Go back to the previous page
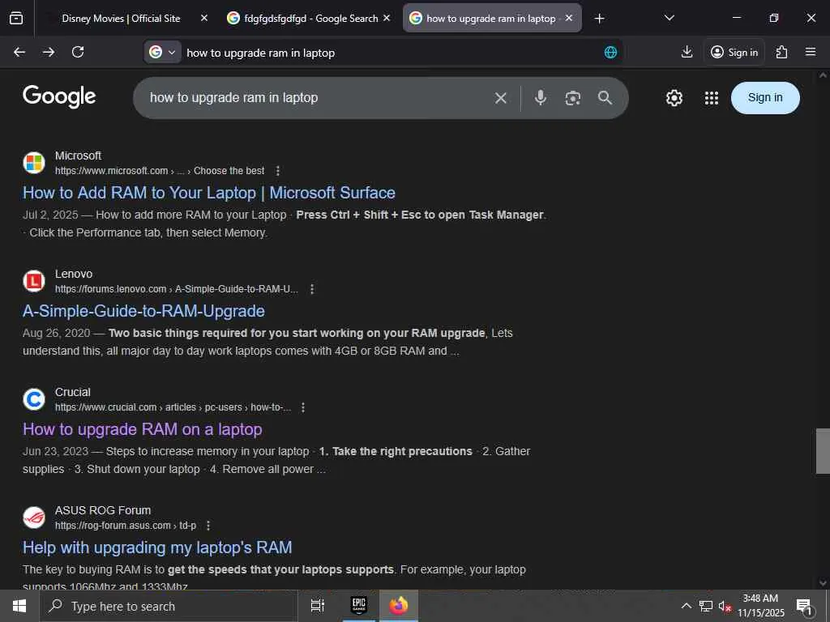Screen dimensions: 830x622 (19, 52)
